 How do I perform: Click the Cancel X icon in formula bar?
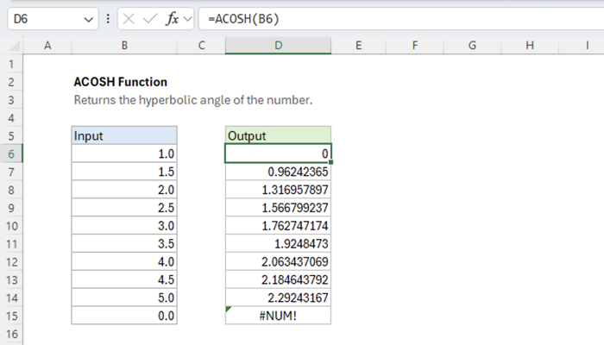tap(129, 18)
